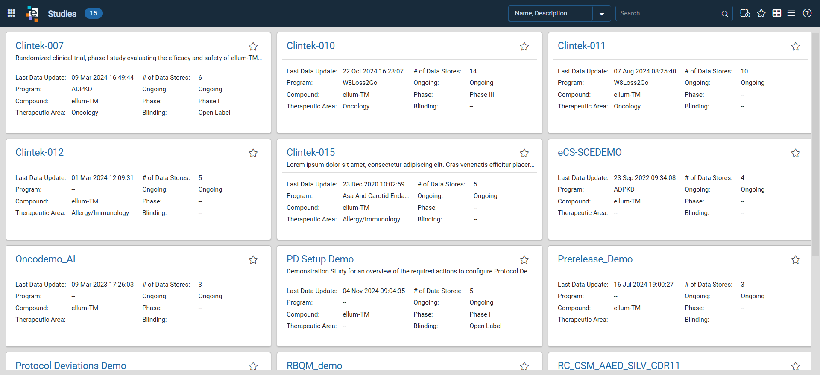Favorite the Clintek-010 study
Image resolution: width=820 pixels, height=375 pixels.
pyautogui.click(x=524, y=47)
